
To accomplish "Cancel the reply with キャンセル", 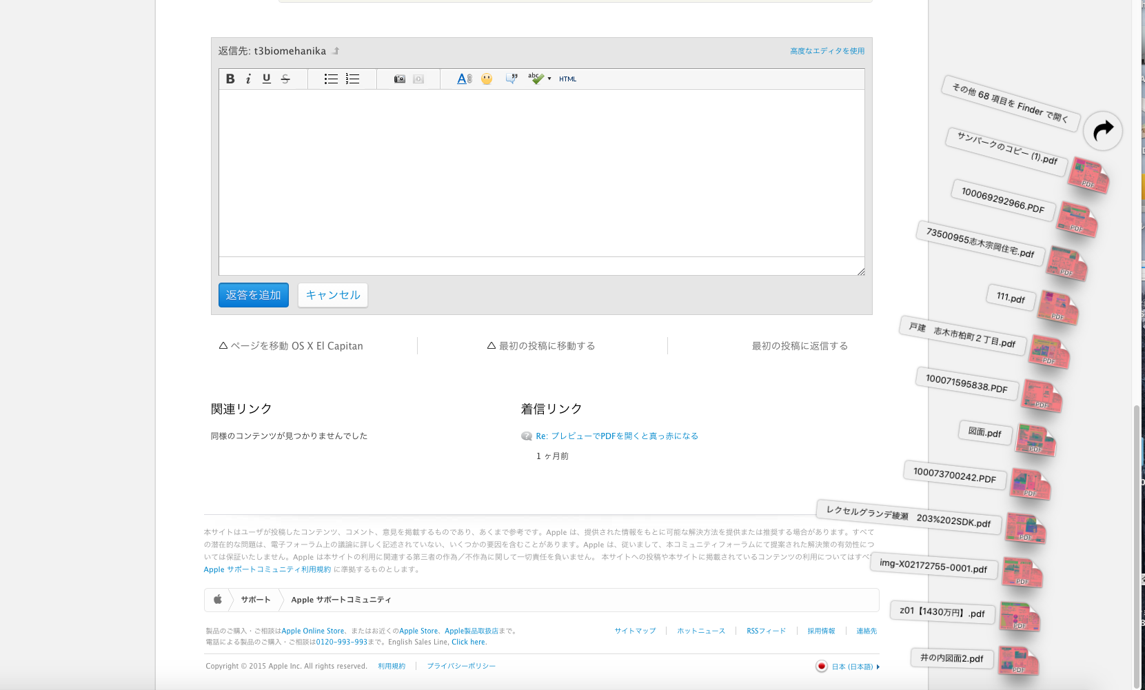I will [333, 295].
